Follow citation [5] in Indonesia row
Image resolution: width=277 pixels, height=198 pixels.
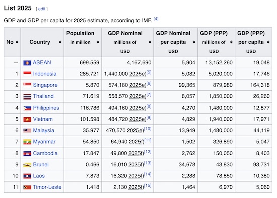(149, 72)
